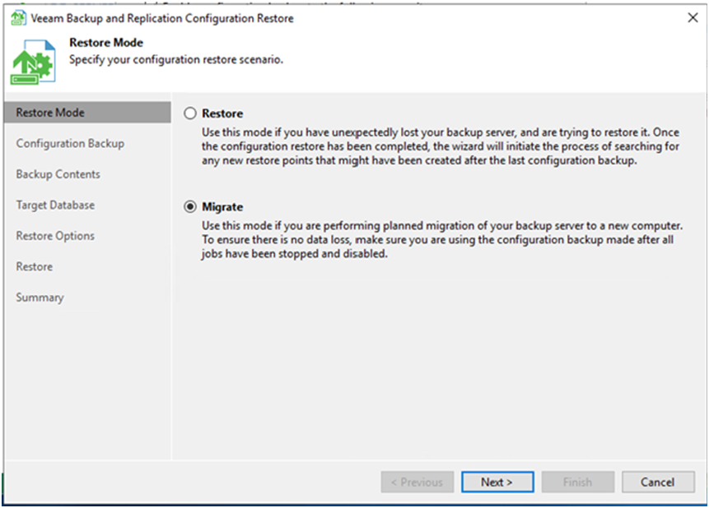Viewport: 709px width, 508px height.
Task: Open the Restore Mode wizard step
Action: coord(88,113)
